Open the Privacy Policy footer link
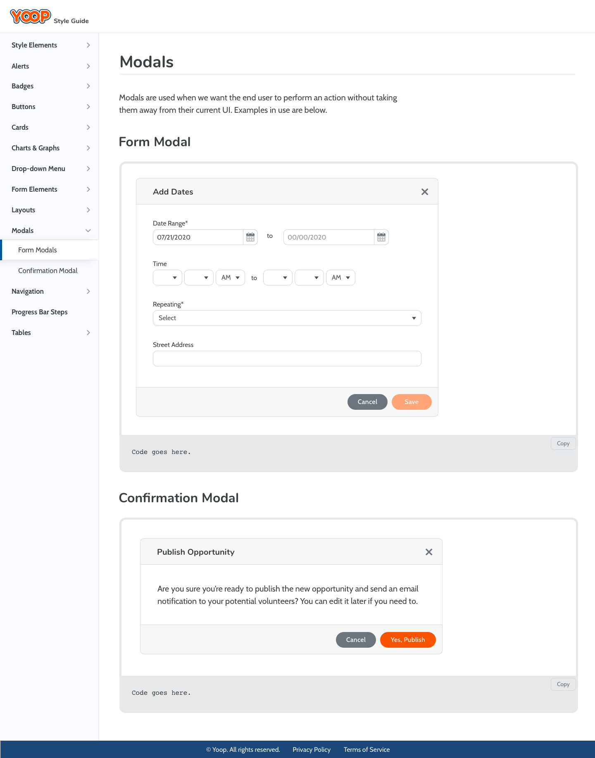 click(312, 749)
